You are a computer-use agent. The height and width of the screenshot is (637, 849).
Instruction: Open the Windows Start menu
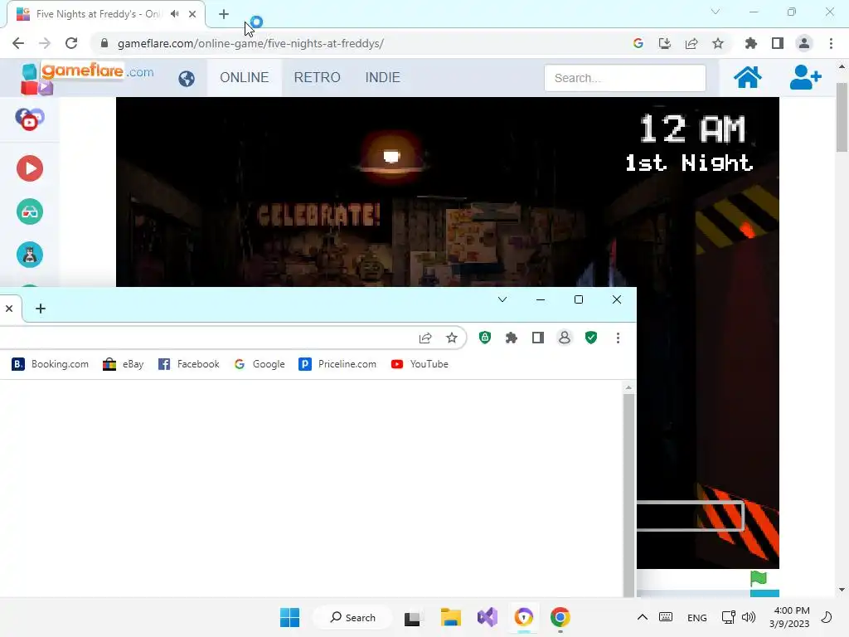289,617
